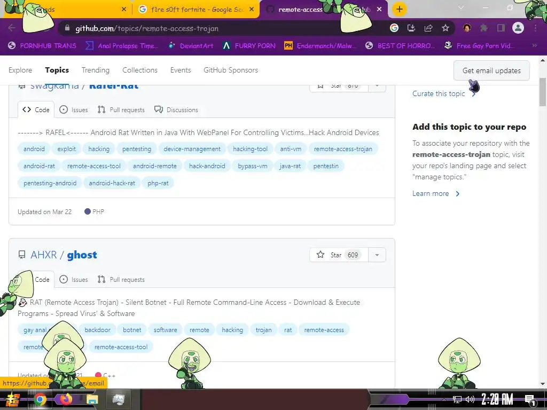Image resolution: width=547 pixels, height=410 pixels.
Task: Open the ghost Issues tab
Action: [x=74, y=279]
